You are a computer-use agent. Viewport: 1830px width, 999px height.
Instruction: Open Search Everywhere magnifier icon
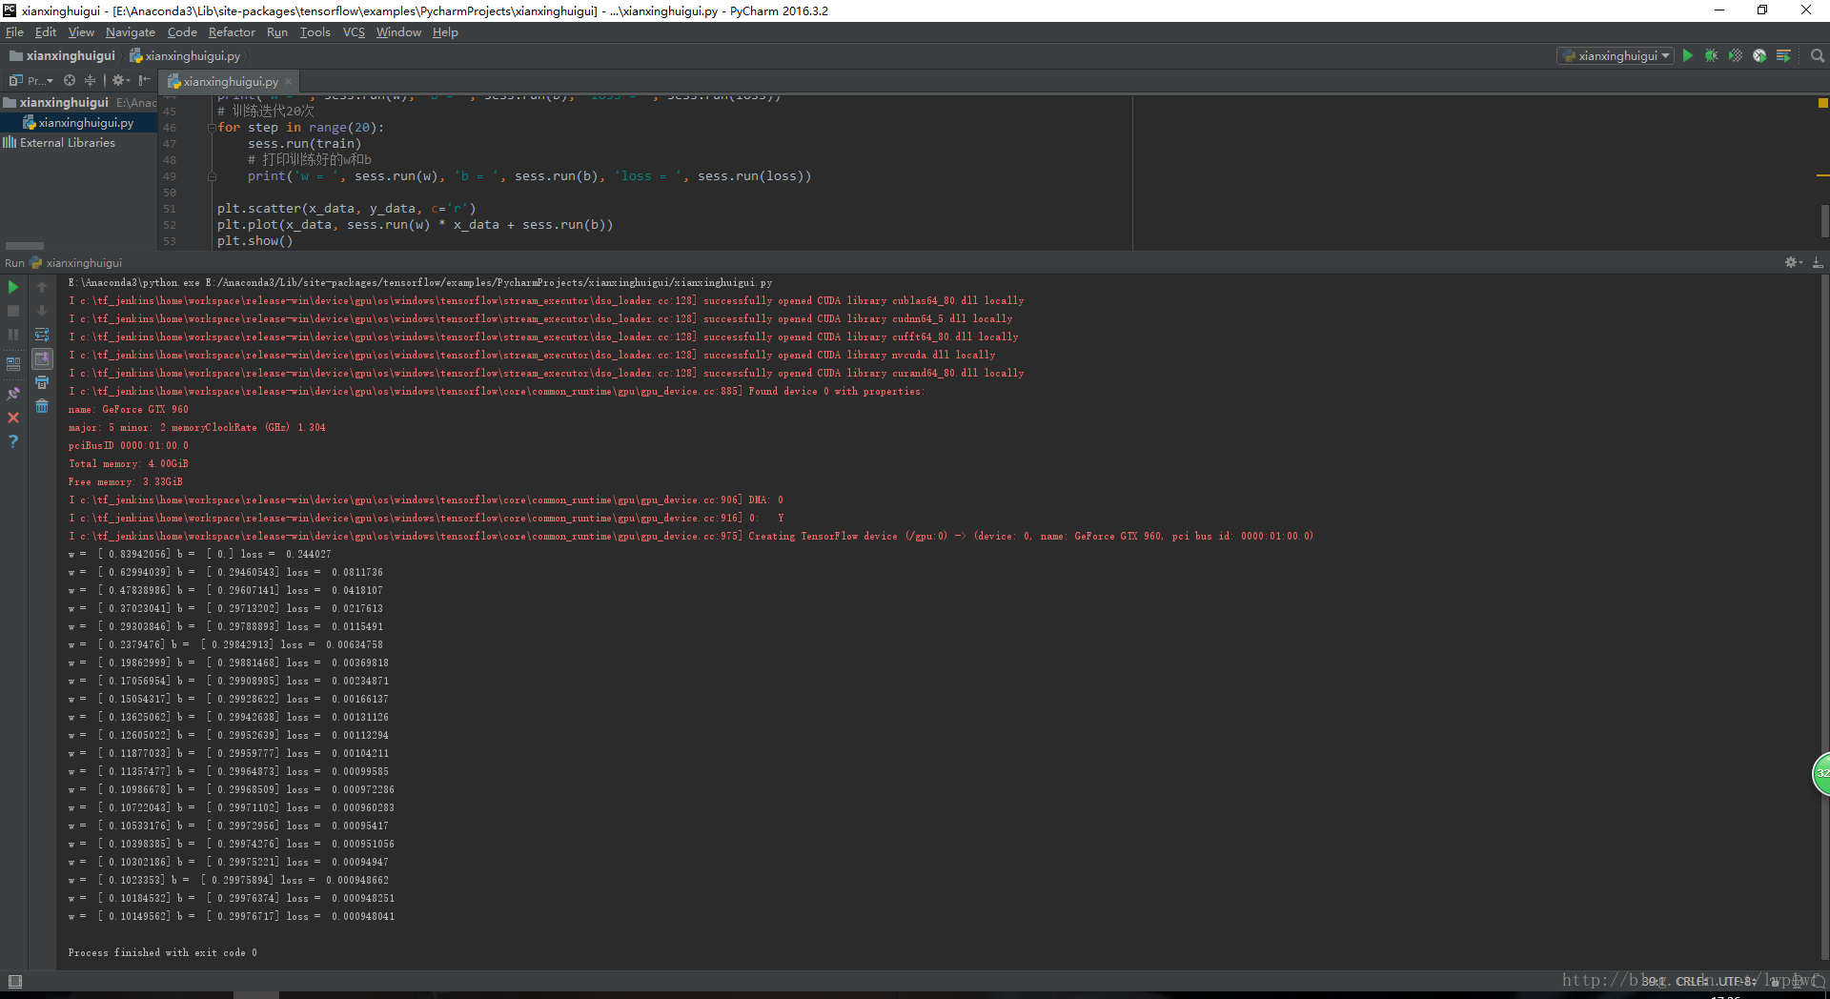point(1817,56)
